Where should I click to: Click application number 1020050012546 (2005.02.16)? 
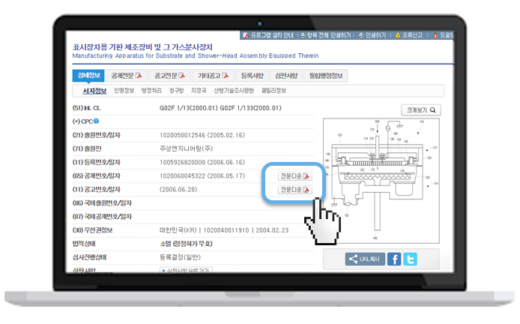pos(202,135)
